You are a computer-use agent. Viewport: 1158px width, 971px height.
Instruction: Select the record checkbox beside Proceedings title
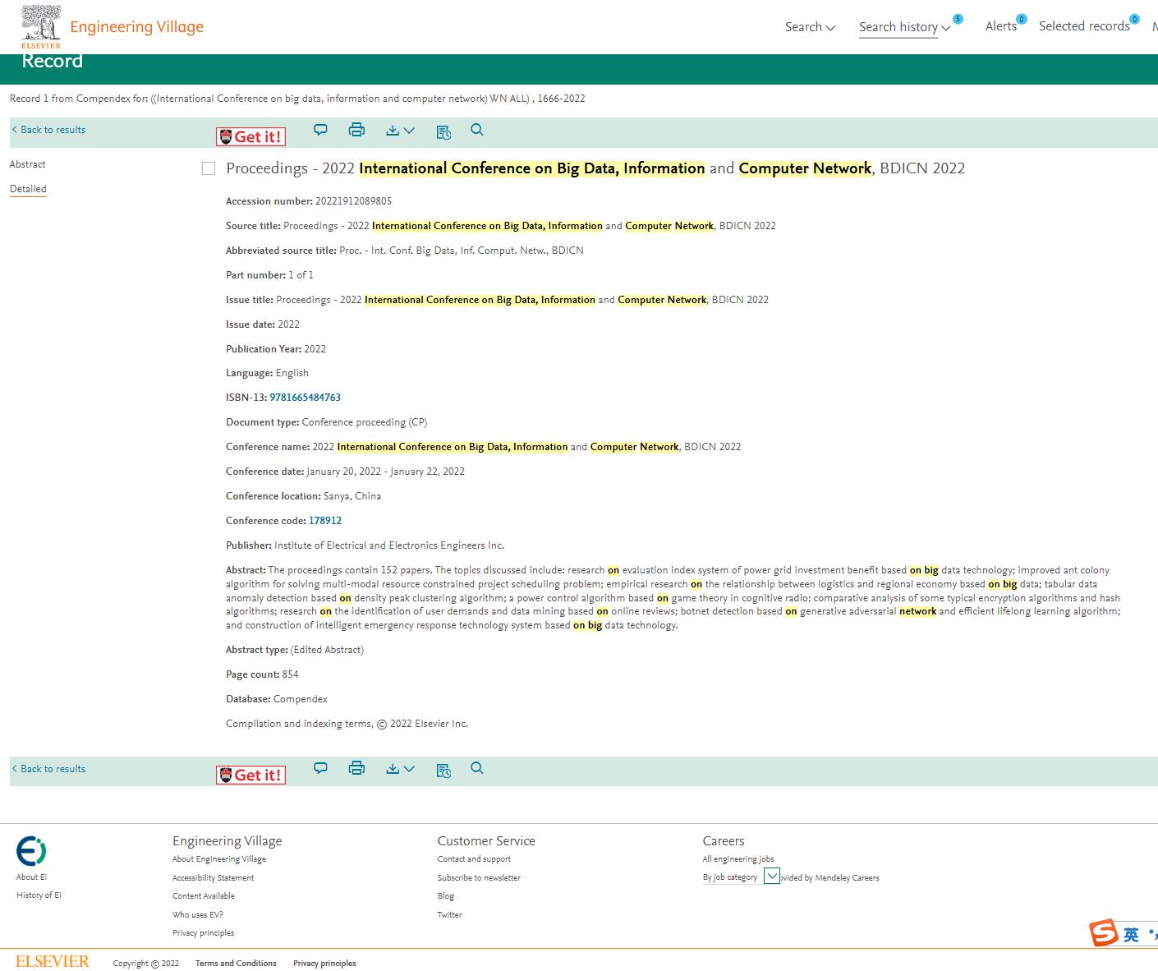pos(209,168)
